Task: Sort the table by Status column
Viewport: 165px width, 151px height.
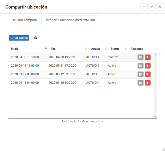Action: click(118, 49)
